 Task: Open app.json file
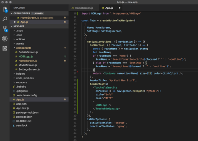click(x=39, y=104)
